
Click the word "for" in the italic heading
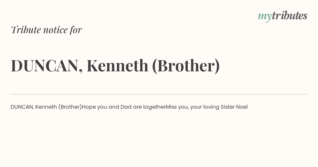[76, 30]
